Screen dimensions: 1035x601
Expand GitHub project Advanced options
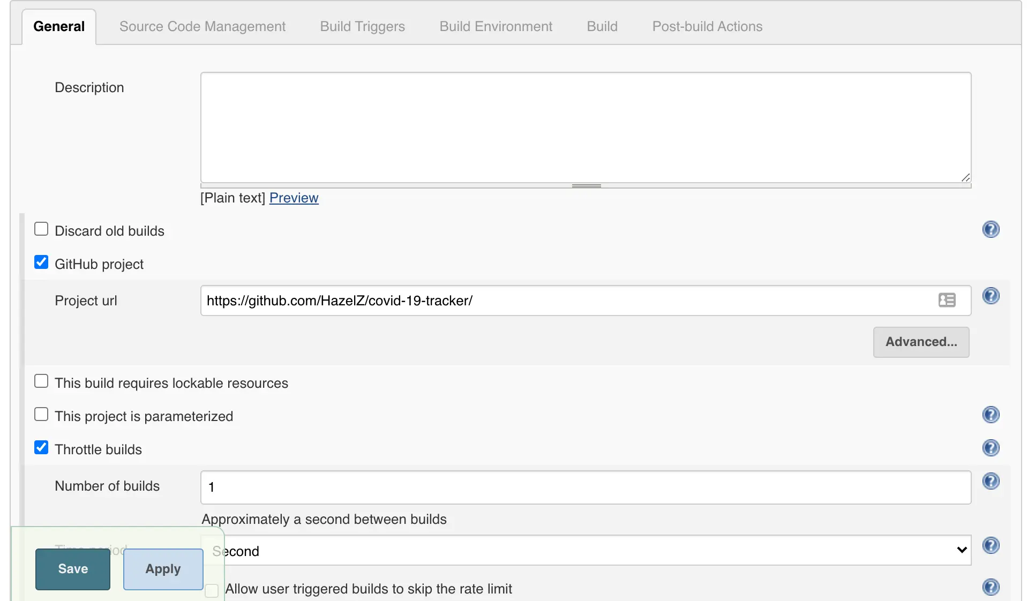[x=920, y=342]
